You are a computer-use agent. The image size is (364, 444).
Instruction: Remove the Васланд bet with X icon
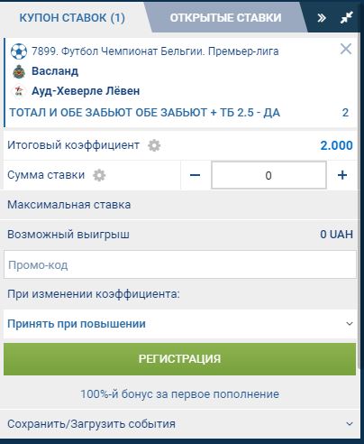(346, 49)
